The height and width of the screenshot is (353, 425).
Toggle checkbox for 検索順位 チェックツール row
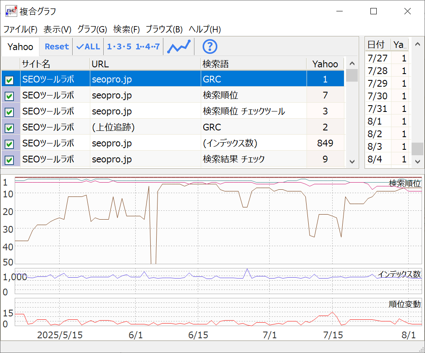[9, 112]
